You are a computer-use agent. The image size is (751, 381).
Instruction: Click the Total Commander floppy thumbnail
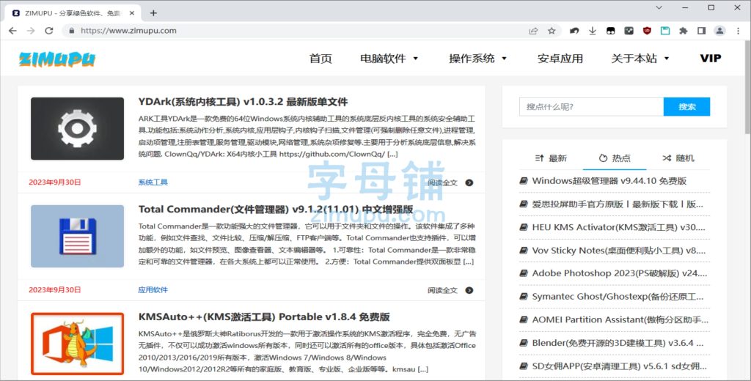[77, 237]
